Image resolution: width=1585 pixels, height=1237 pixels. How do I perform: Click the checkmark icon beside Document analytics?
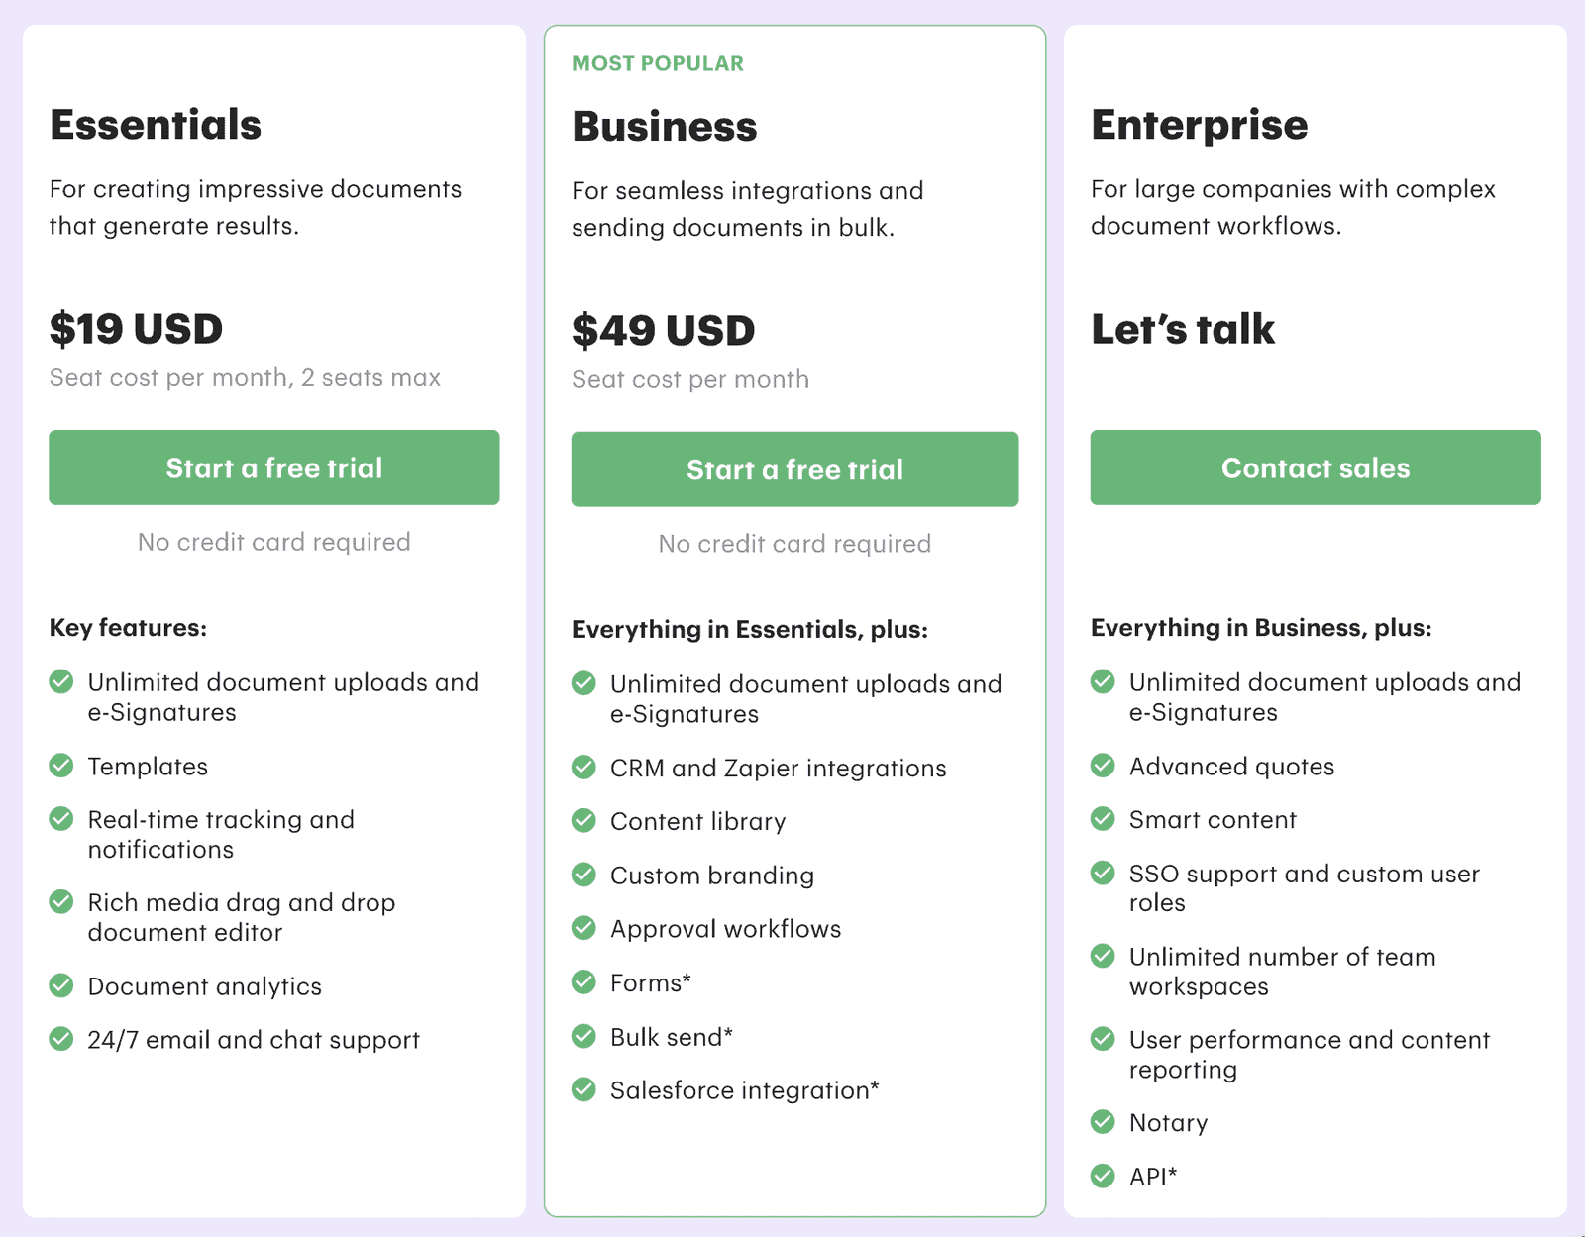tap(61, 985)
